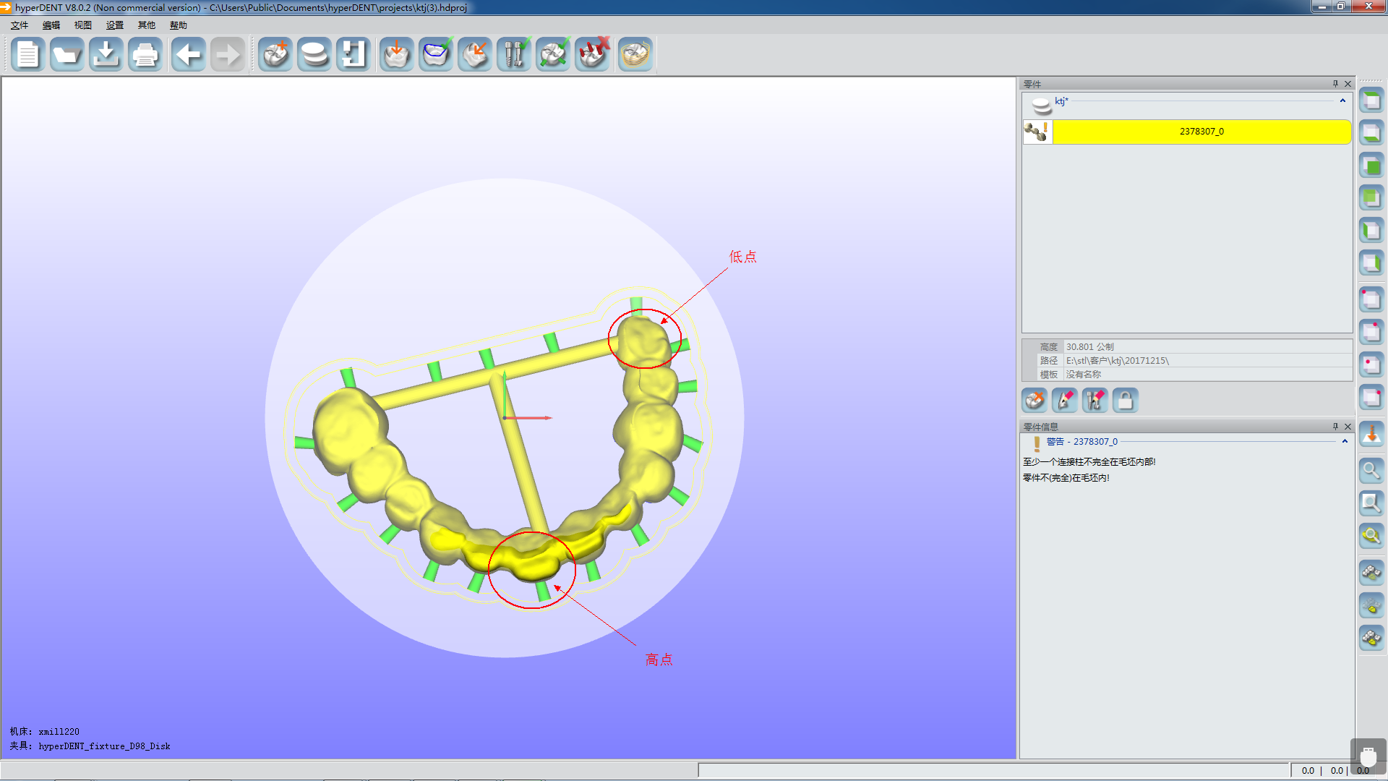Activate zoom window (framed magnifier)
Screen dimensions: 1388x781
pos(1371,503)
